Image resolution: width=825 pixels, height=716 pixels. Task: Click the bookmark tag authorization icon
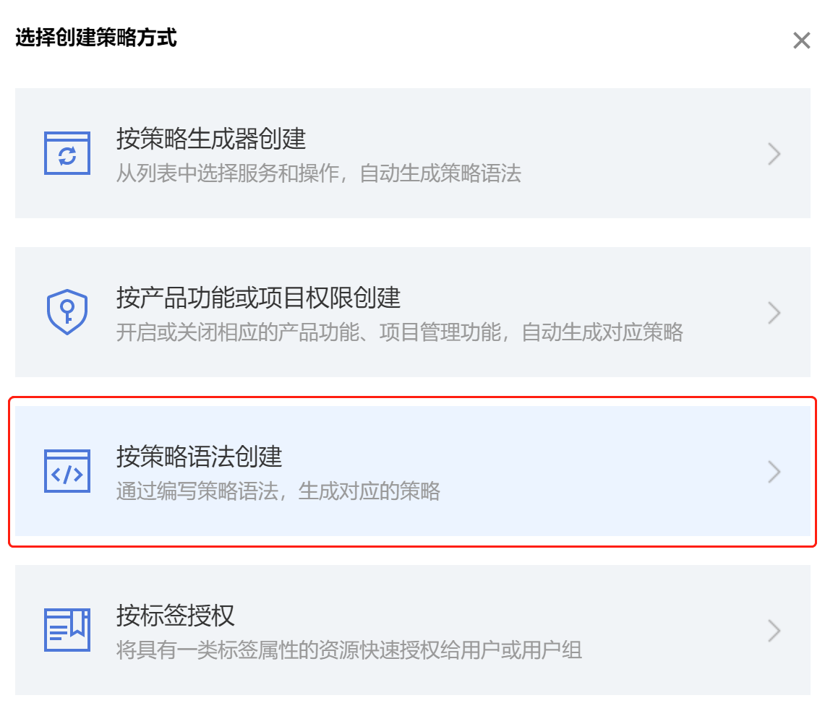coord(67,630)
